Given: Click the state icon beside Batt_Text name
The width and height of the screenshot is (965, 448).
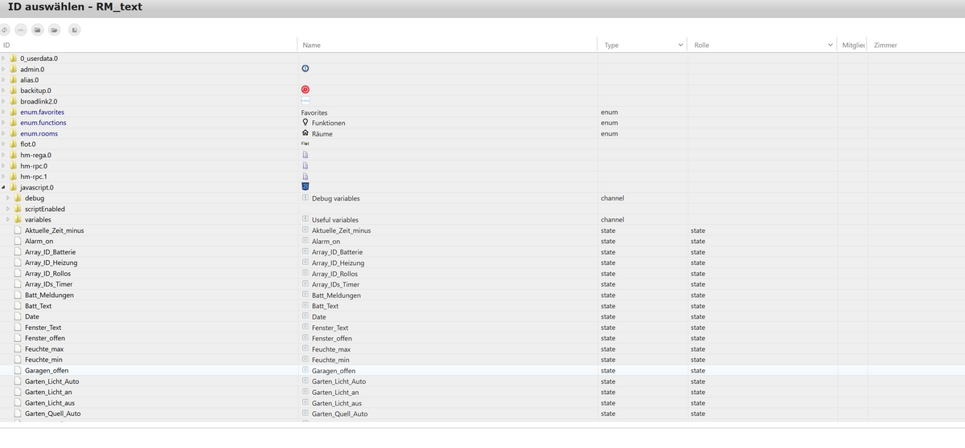Looking at the screenshot, I should (306, 305).
